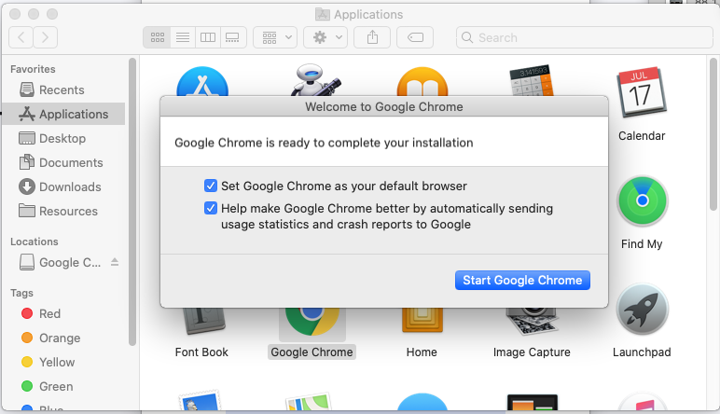Image resolution: width=720 pixels, height=414 pixels.
Task: Switch to list view
Action: [x=183, y=37]
